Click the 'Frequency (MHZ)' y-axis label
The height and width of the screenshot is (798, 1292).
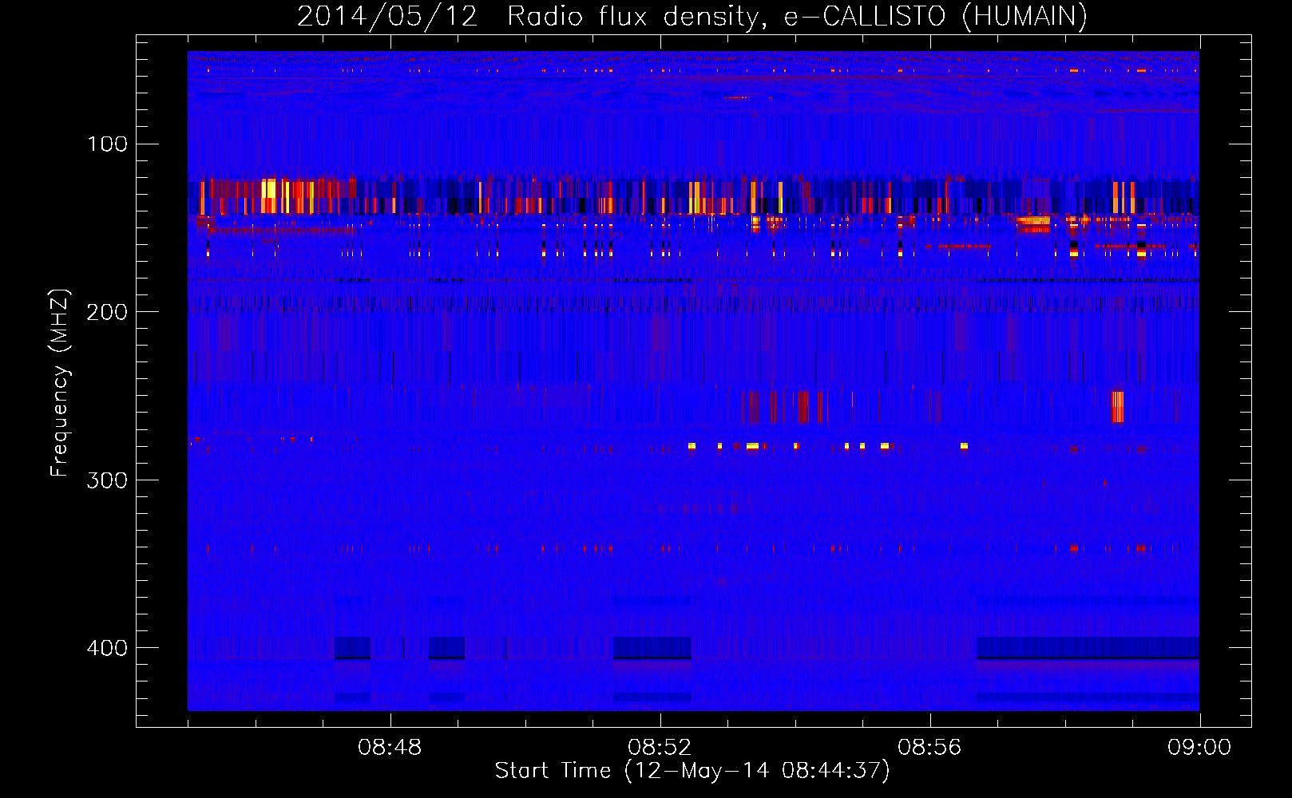60,383
